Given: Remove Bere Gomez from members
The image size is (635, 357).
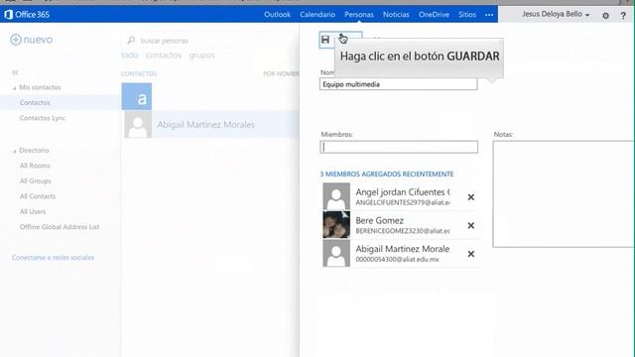Looking at the screenshot, I should (x=471, y=225).
